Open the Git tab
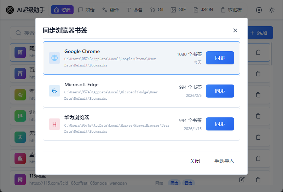The image size is (283, 192). 157,10
